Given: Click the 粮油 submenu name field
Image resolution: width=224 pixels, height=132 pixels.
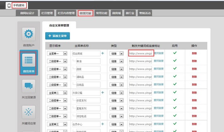Looking at the screenshot, I should tap(88, 61).
